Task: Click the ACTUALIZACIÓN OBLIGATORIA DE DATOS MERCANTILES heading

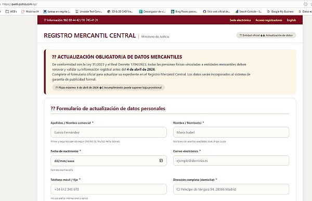Action: [x=117, y=57]
